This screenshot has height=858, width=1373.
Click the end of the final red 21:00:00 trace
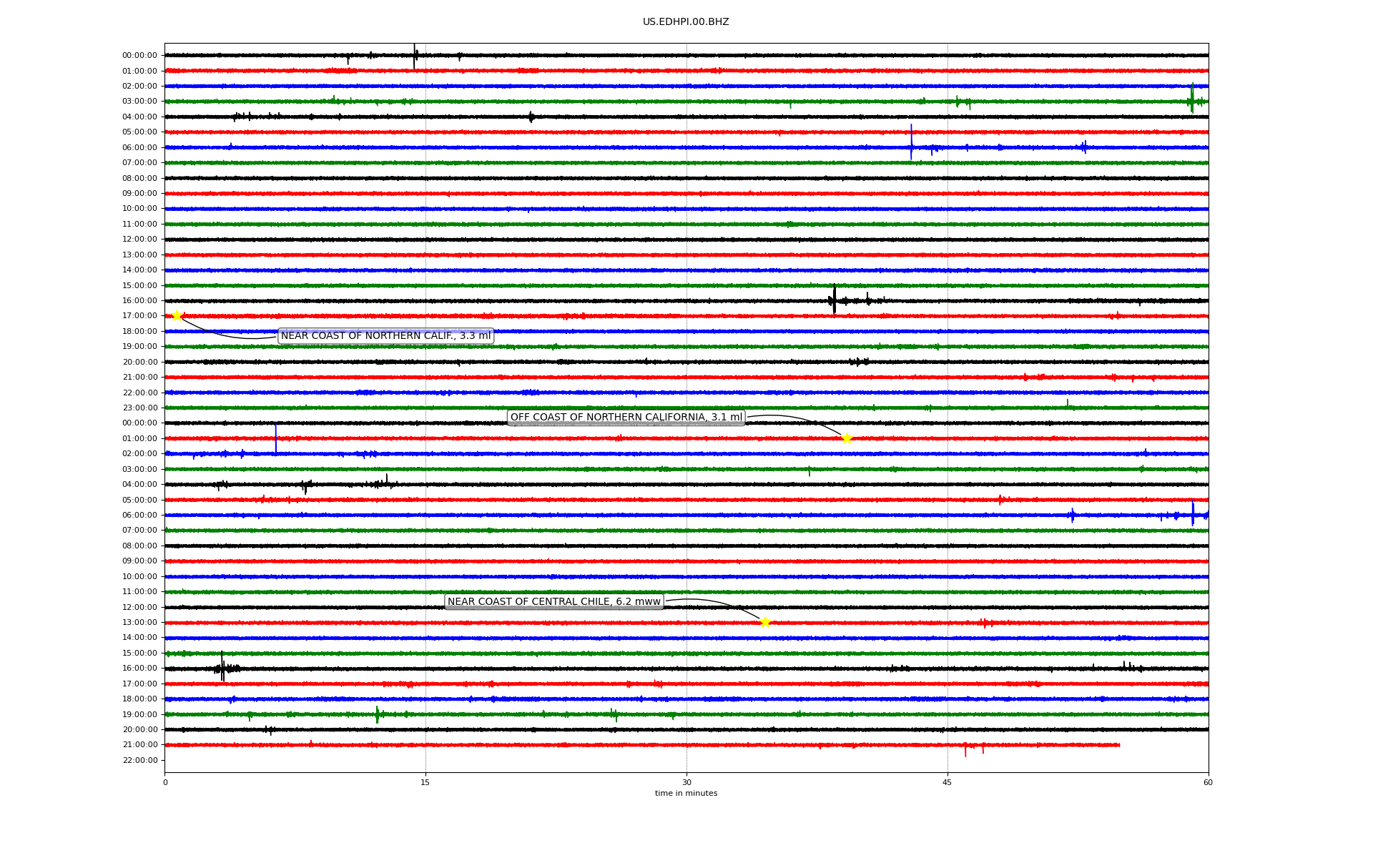tap(1119, 745)
